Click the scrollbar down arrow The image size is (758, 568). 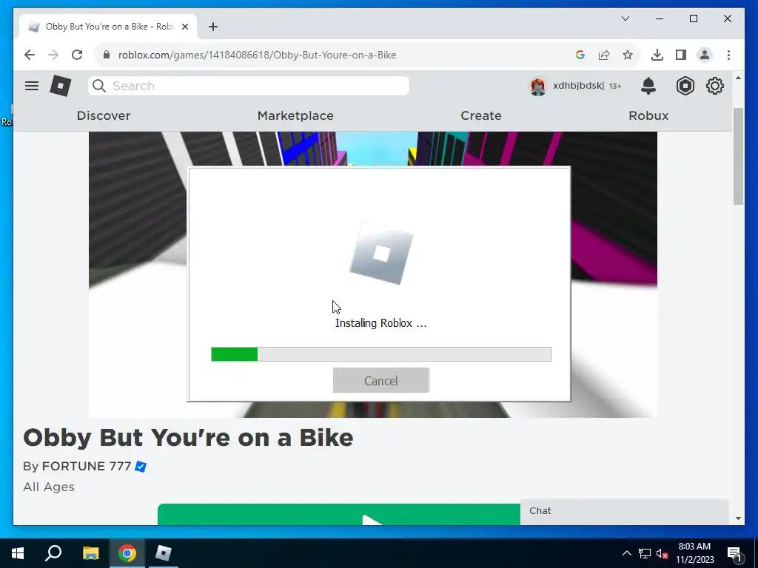[x=738, y=518]
